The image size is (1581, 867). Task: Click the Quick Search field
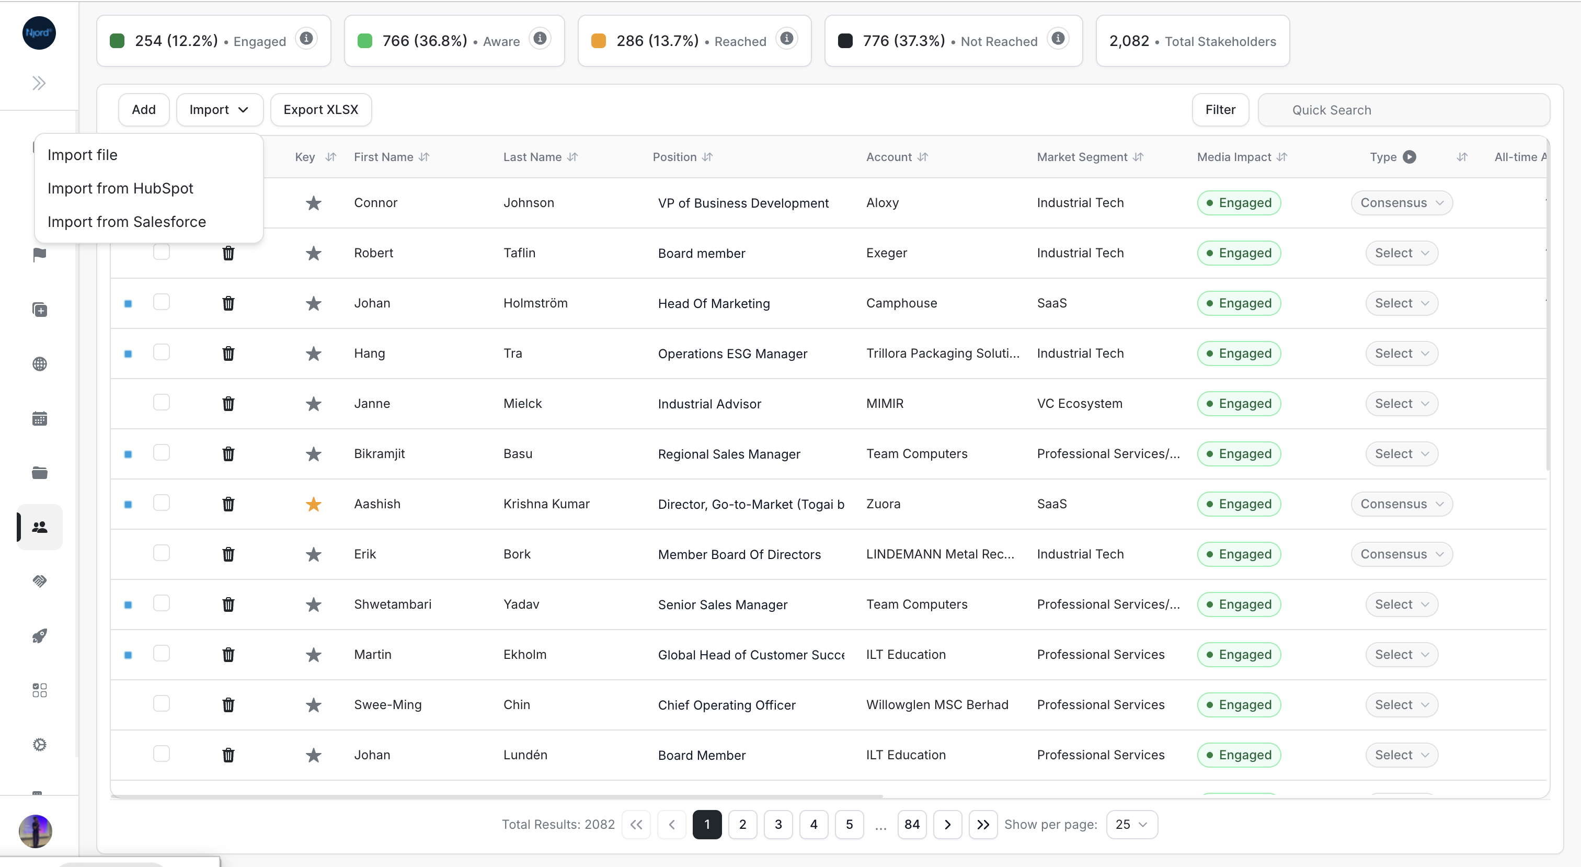1404,110
